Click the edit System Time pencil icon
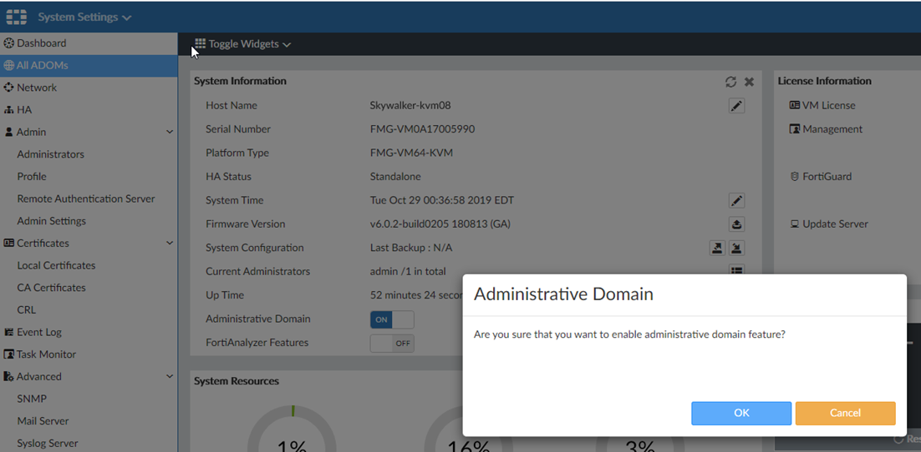921x452 pixels. tap(736, 201)
